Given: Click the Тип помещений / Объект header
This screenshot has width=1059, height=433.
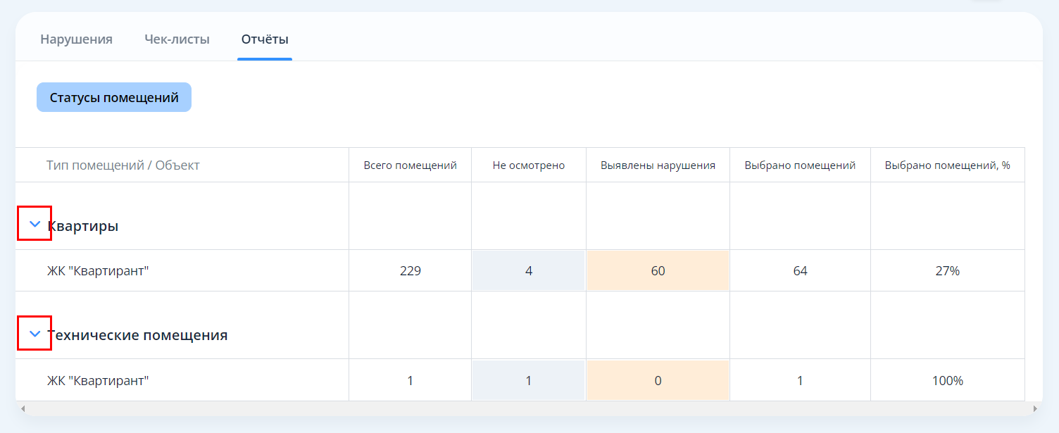Looking at the screenshot, I should (123, 165).
